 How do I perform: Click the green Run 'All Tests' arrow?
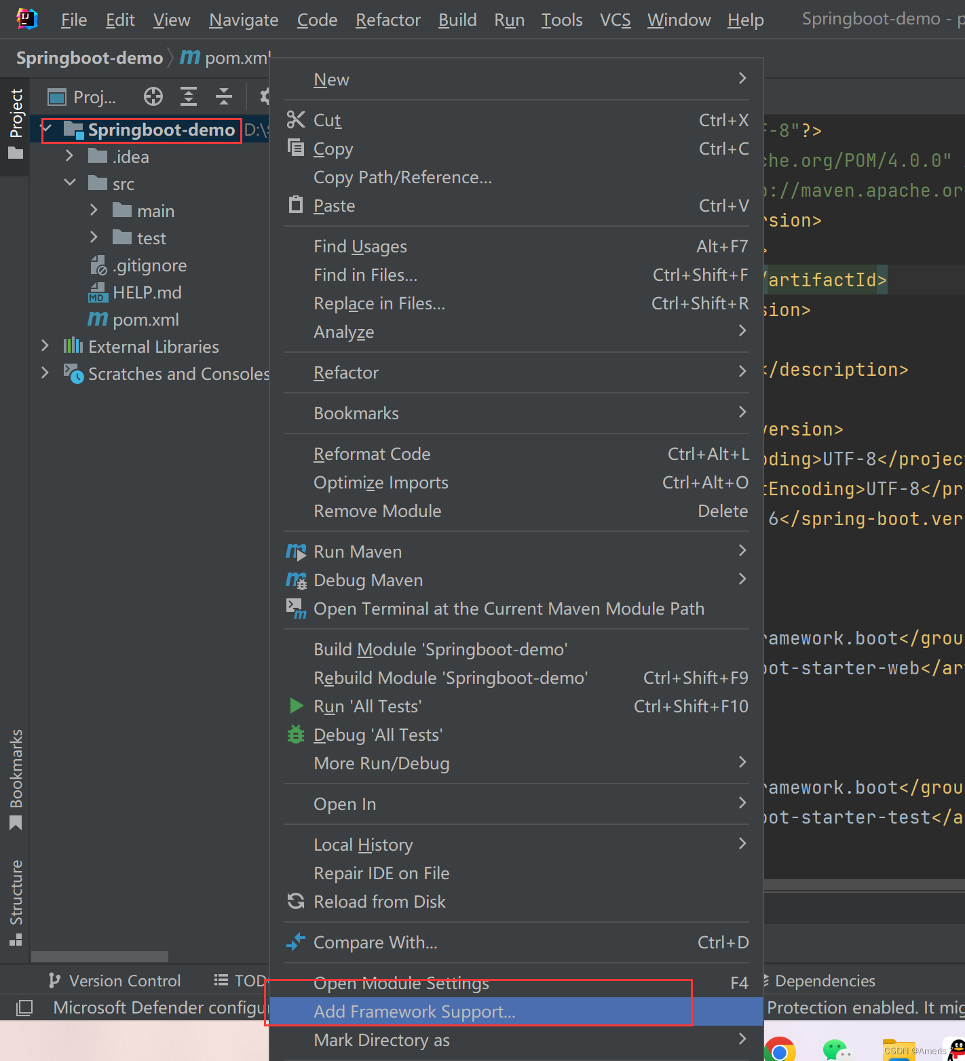[x=296, y=706]
